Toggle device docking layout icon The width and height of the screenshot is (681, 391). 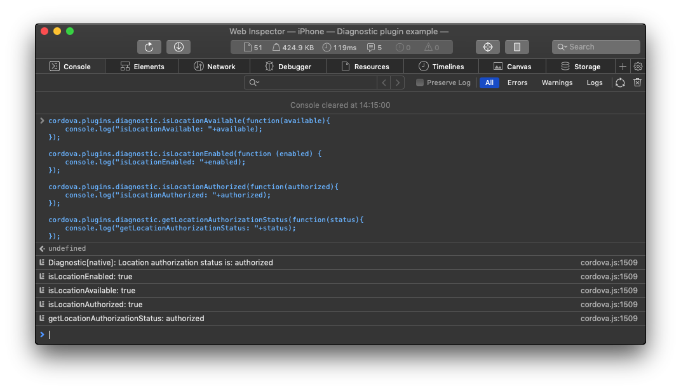point(517,47)
